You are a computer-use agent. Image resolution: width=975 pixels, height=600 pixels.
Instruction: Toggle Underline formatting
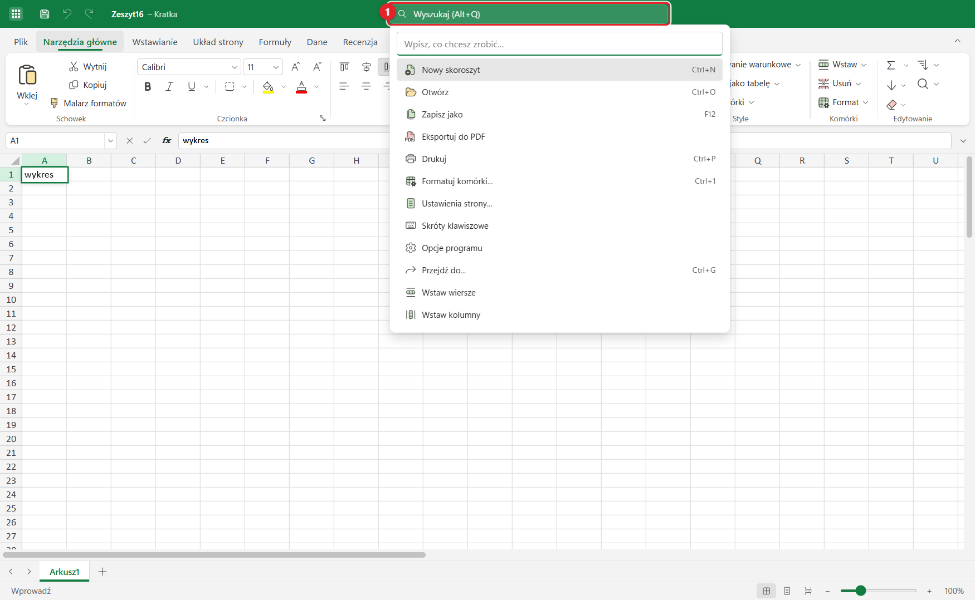192,86
